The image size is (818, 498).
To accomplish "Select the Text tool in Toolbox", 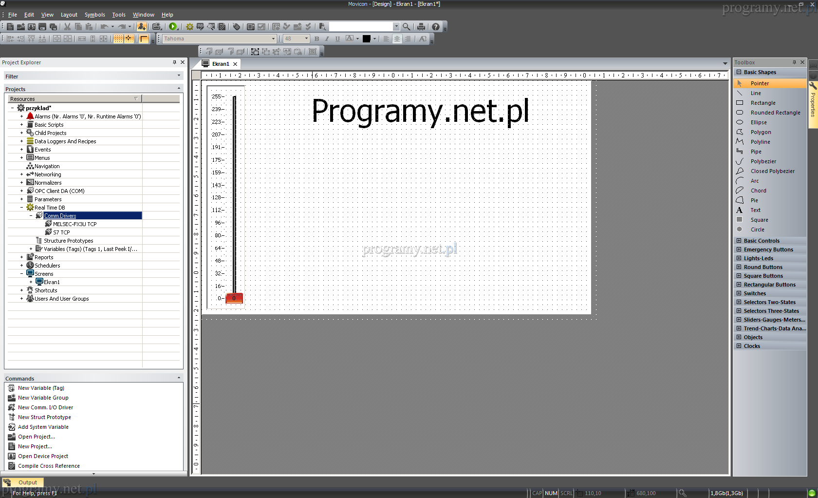I will pyautogui.click(x=755, y=210).
